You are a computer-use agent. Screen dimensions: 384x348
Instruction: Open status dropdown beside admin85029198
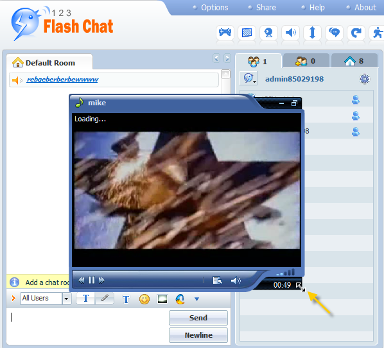click(249, 78)
